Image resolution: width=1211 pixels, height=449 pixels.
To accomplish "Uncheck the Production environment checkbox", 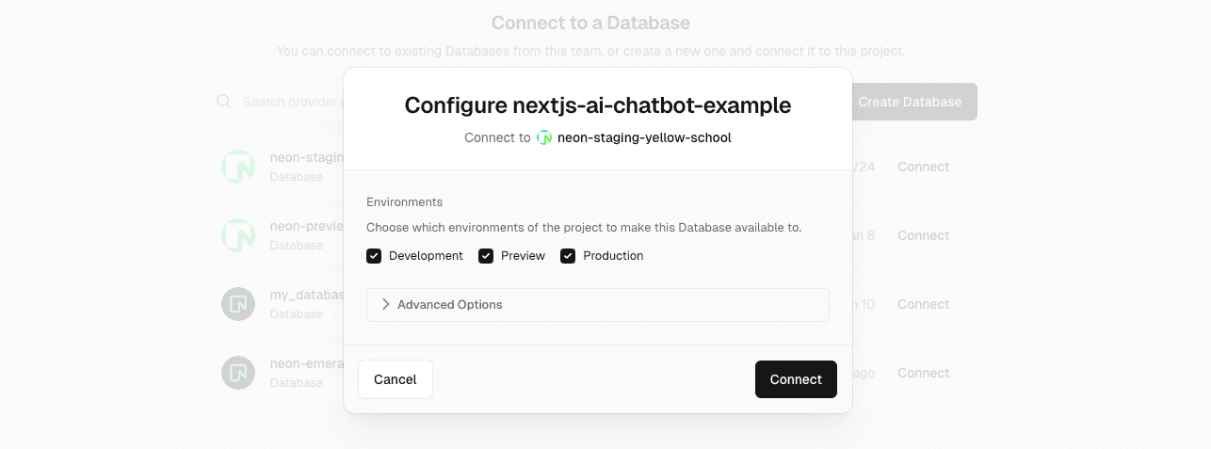I will (568, 256).
